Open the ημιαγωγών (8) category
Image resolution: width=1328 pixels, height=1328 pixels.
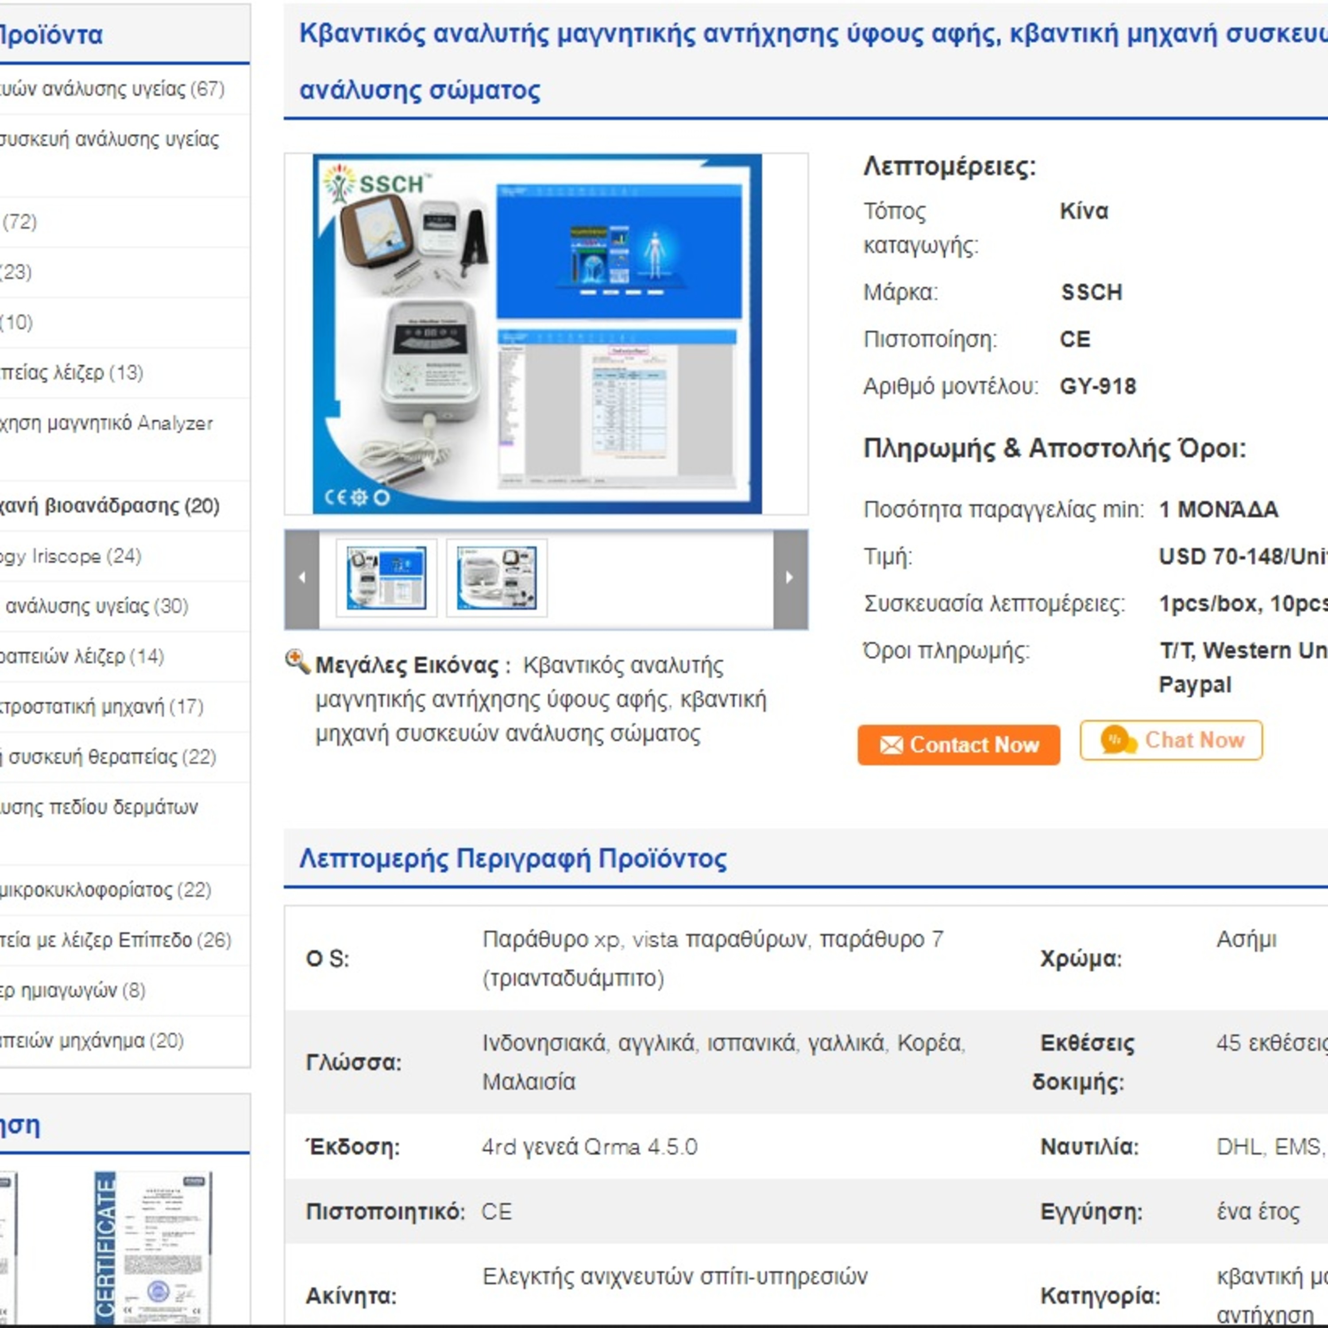tap(72, 991)
